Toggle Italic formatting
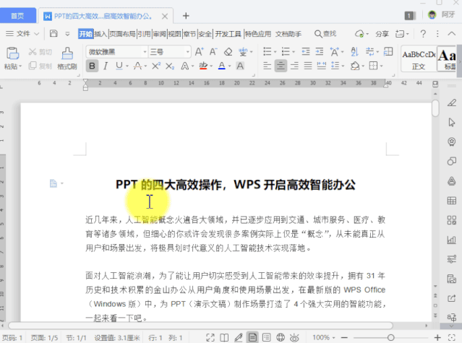Screen dimensions: 462x343 click(106, 66)
